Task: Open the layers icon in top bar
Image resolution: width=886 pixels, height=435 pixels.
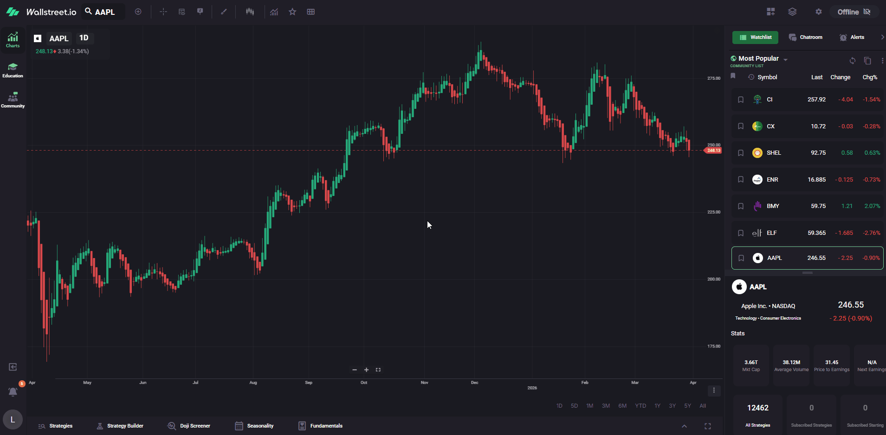Action: point(792,12)
